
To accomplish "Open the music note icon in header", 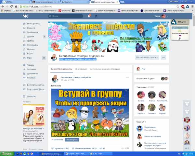I will (x=96, y=16).
